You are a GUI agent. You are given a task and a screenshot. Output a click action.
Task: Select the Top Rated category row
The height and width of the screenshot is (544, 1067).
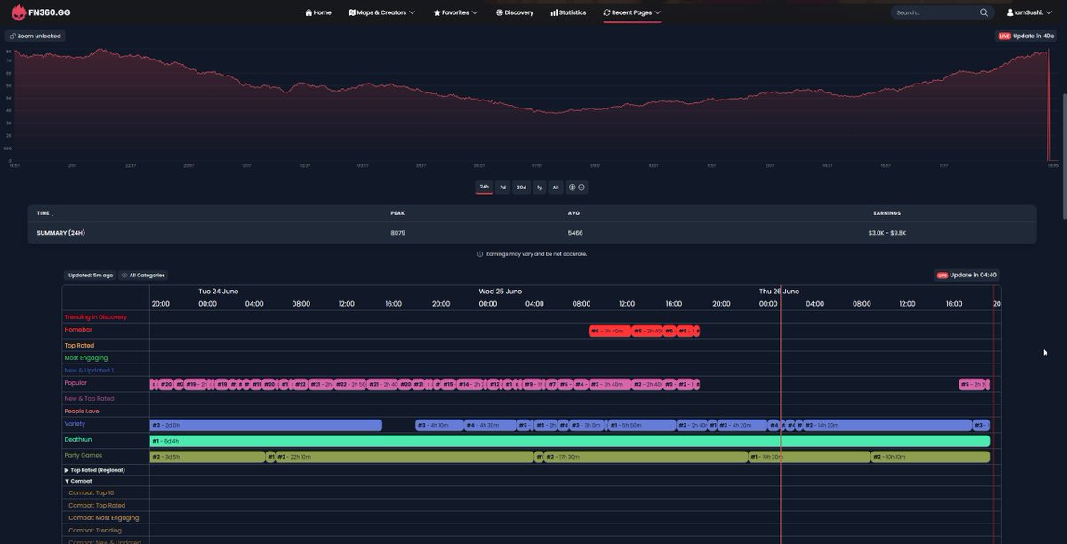click(x=79, y=346)
